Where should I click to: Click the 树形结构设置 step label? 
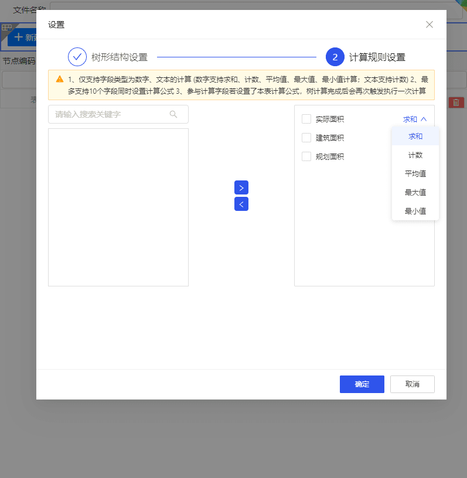click(x=120, y=57)
